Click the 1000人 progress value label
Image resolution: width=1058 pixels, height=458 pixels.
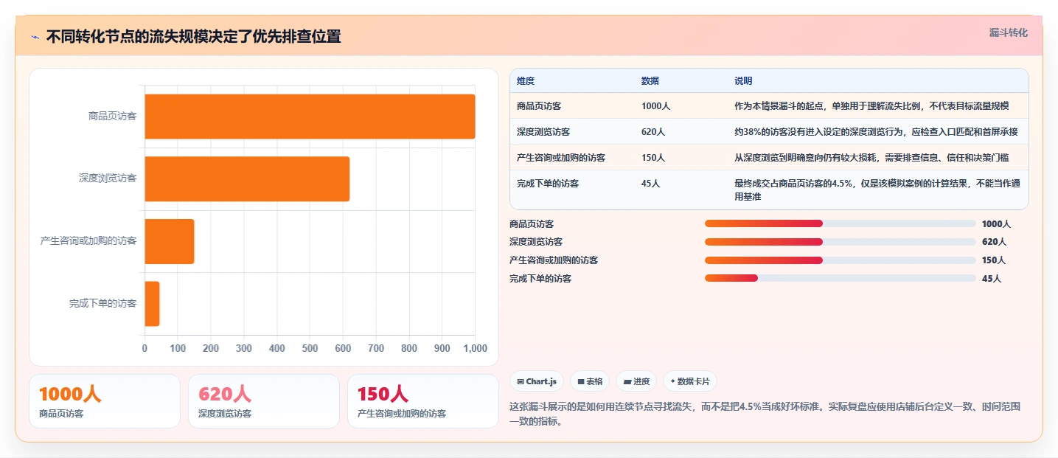996,223
